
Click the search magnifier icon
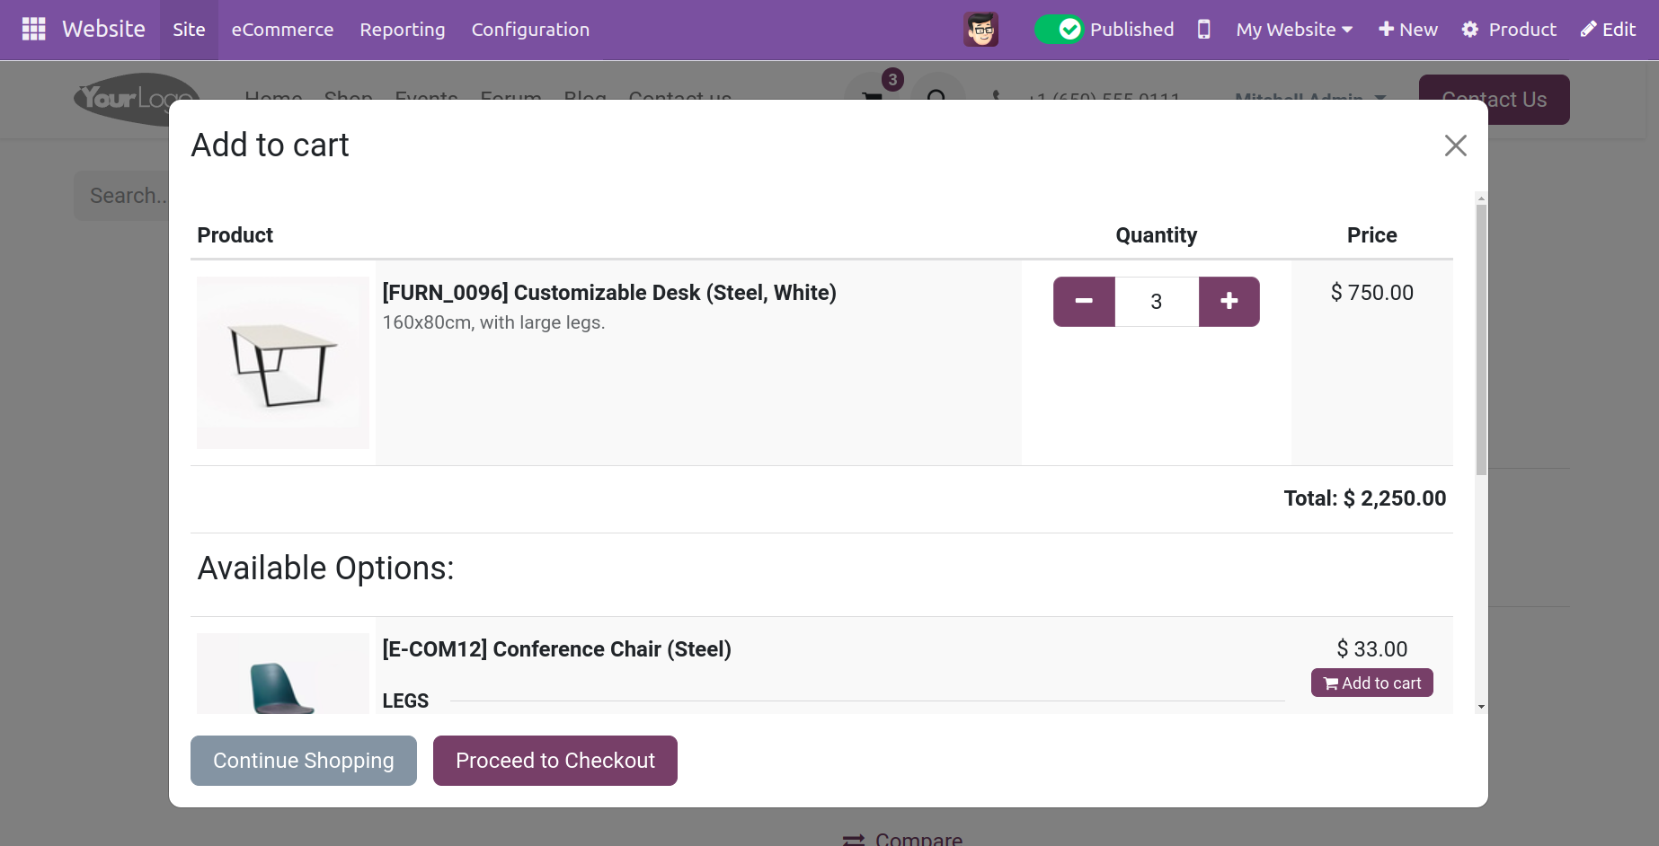point(938,99)
